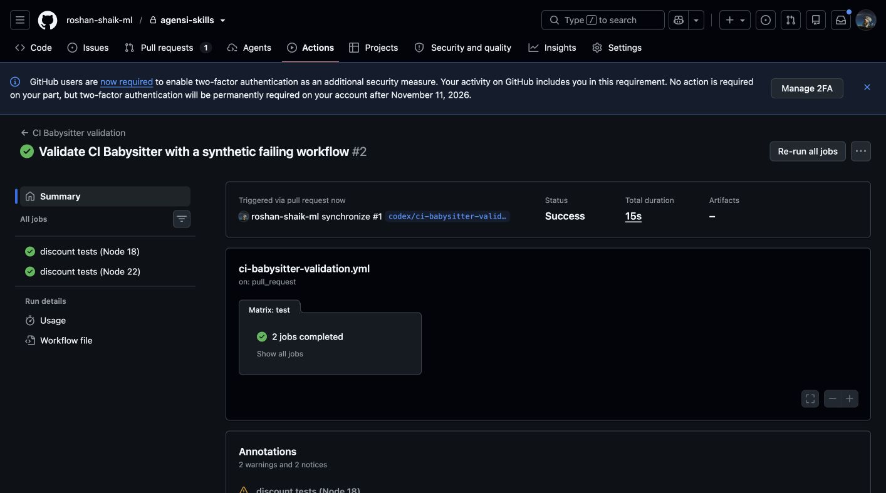Open the global navigation hamburger menu
This screenshot has width=886, height=493.
coord(20,20)
